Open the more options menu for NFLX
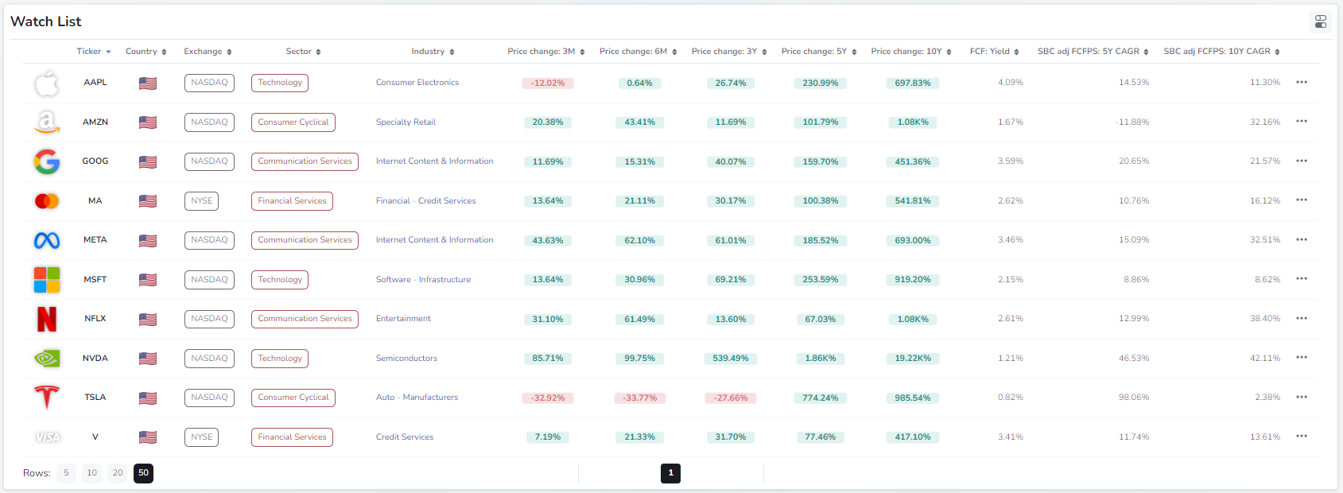This screenshot has height=493, width=1343. pos(1302,318)
